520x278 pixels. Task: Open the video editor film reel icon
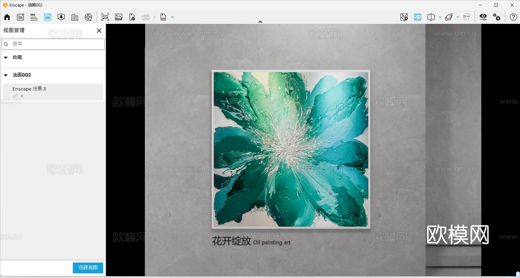88,17
